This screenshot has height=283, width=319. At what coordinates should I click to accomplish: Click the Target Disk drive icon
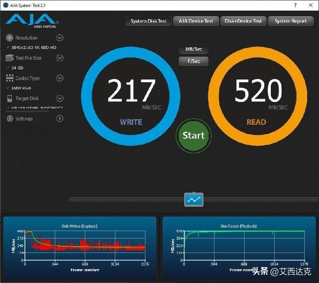9,98
